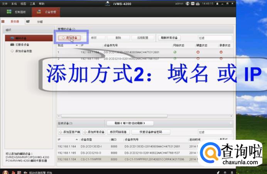Click the 启动时间 column header

195,139
